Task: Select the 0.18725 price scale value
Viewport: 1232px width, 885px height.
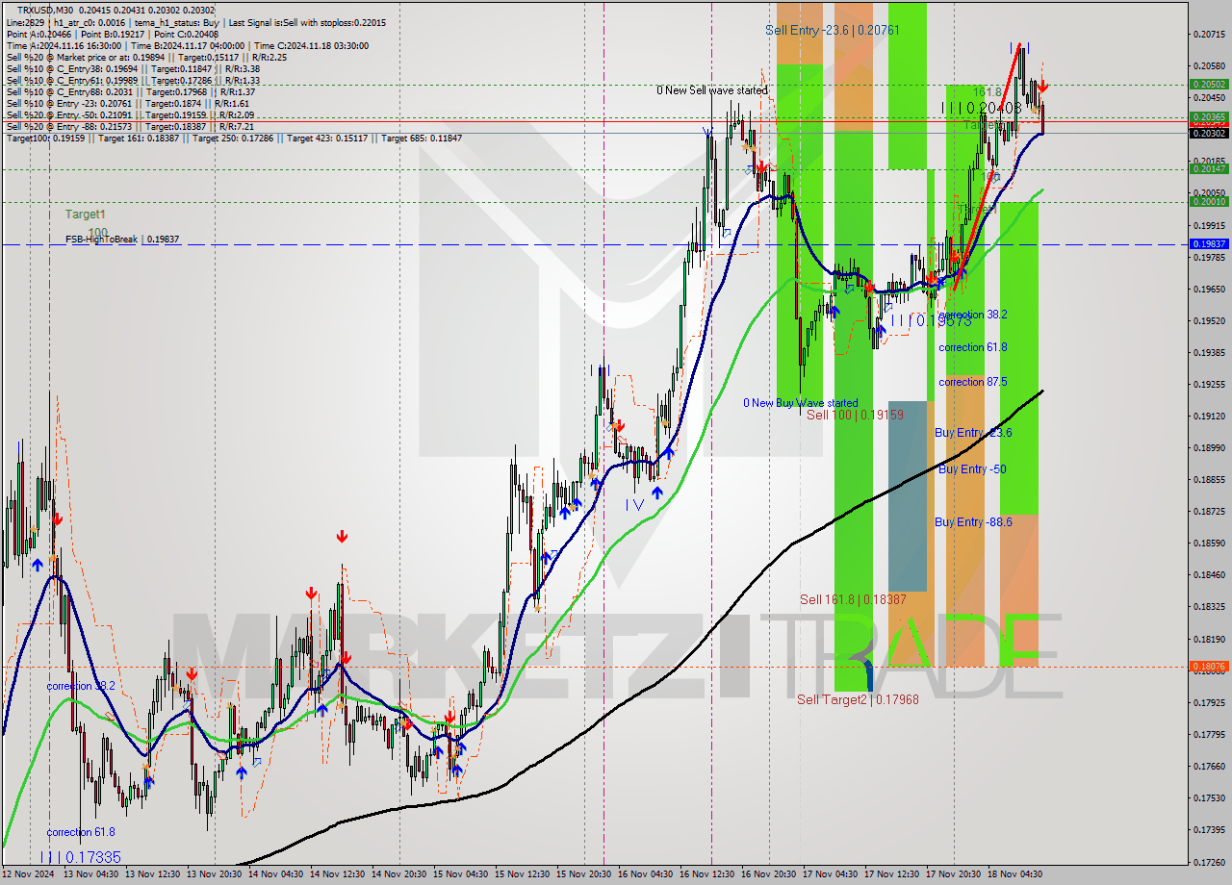Action: tap(1208, 511)
